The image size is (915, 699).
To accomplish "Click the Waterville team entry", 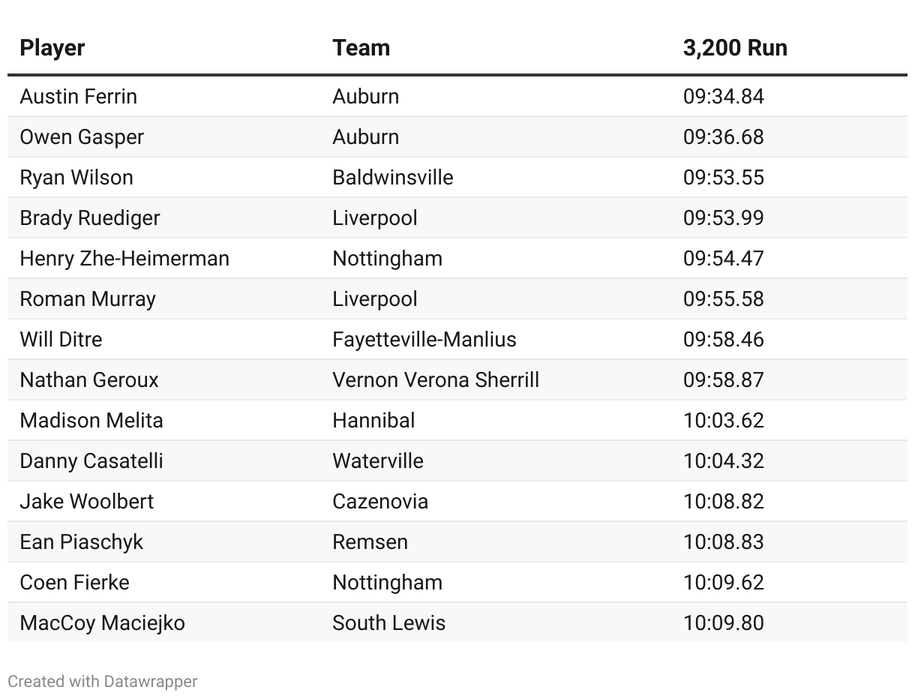I will click(x=377, y=461).
